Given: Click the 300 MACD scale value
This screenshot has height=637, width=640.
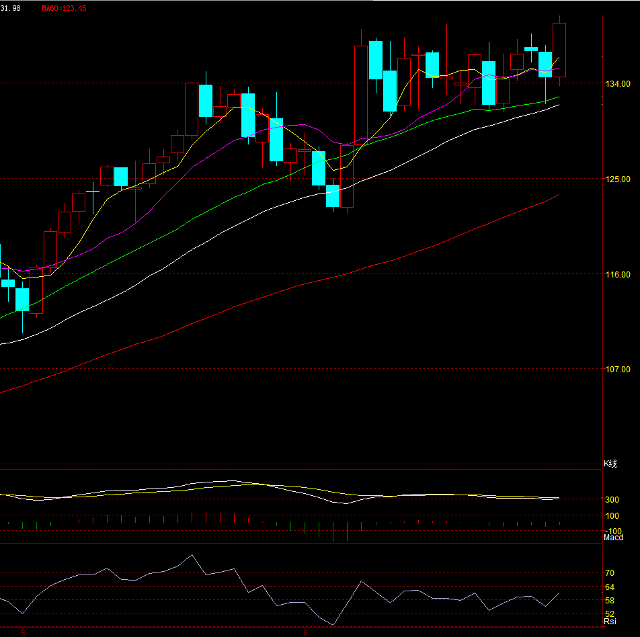Looking at the screenshot, I should tap(612, 499).
